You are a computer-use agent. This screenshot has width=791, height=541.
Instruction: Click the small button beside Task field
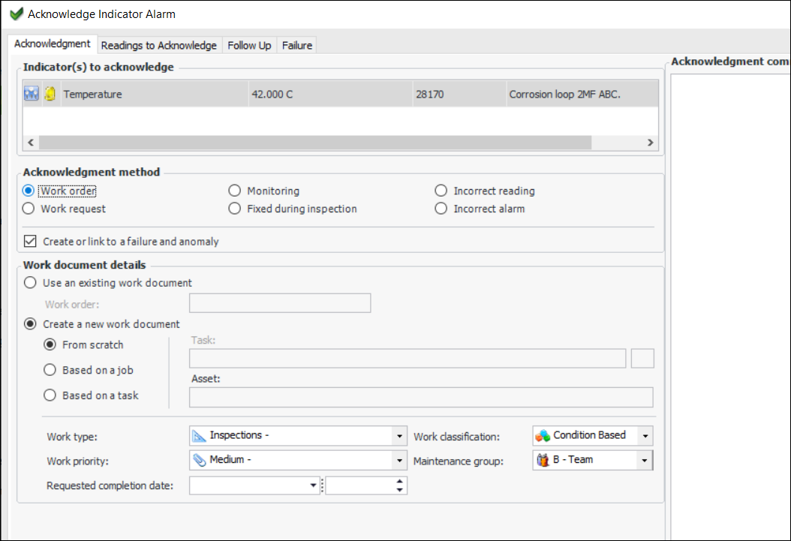642,359
